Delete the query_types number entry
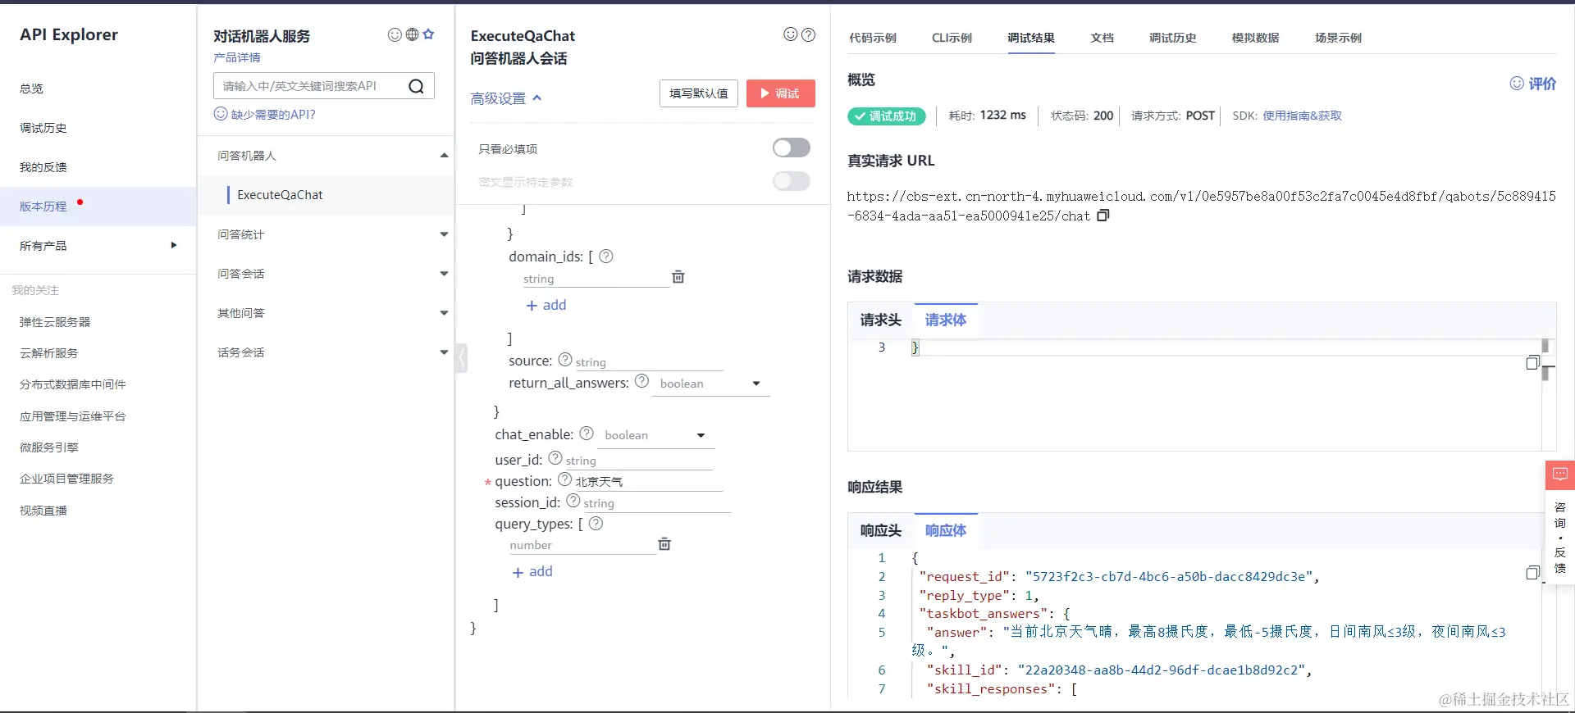 pyautogui.click(x=664, y=544)
